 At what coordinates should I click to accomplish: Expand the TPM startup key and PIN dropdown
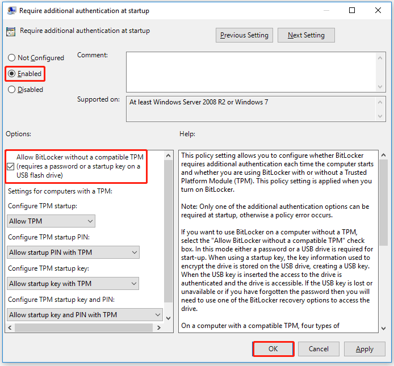(85, 314)
